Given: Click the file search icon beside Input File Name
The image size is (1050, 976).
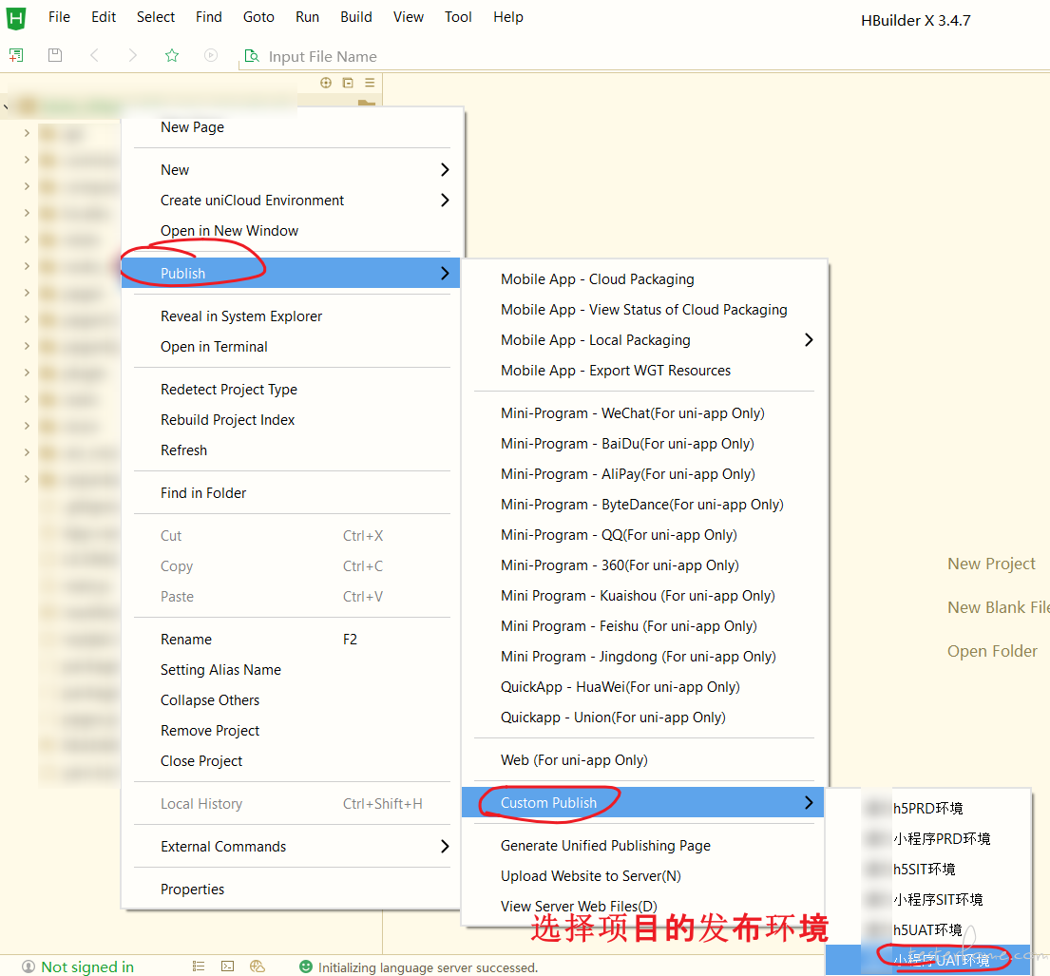Looking at the screenshot, I should pyautogui.click(x=252, y=56).
